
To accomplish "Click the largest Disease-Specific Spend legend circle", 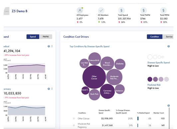I will (x=150, y=57).
